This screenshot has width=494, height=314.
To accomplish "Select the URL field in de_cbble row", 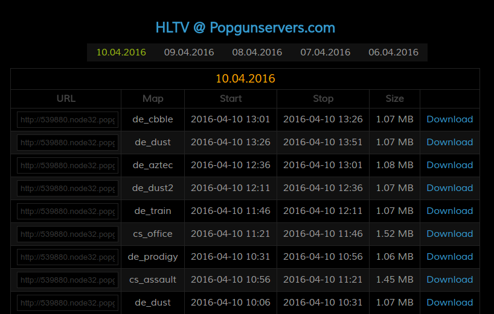I will click(x=68, y=120).
